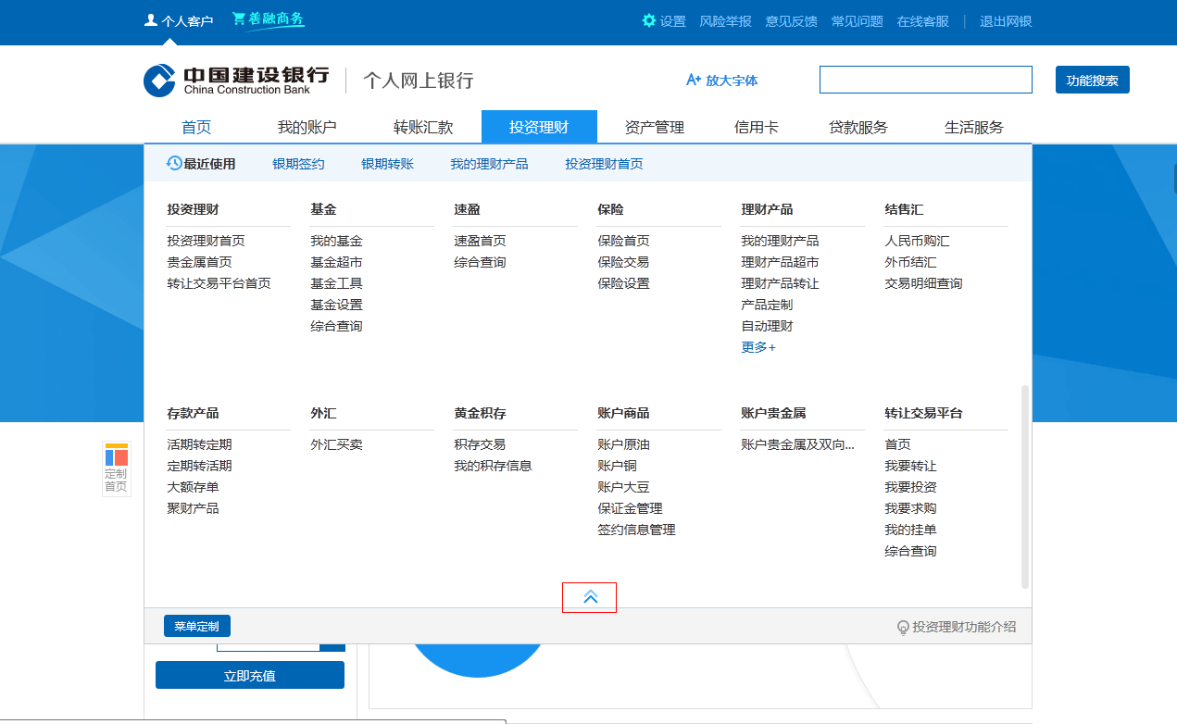Open 我的基金 link

pyautogui.click(x=336, y=241)
